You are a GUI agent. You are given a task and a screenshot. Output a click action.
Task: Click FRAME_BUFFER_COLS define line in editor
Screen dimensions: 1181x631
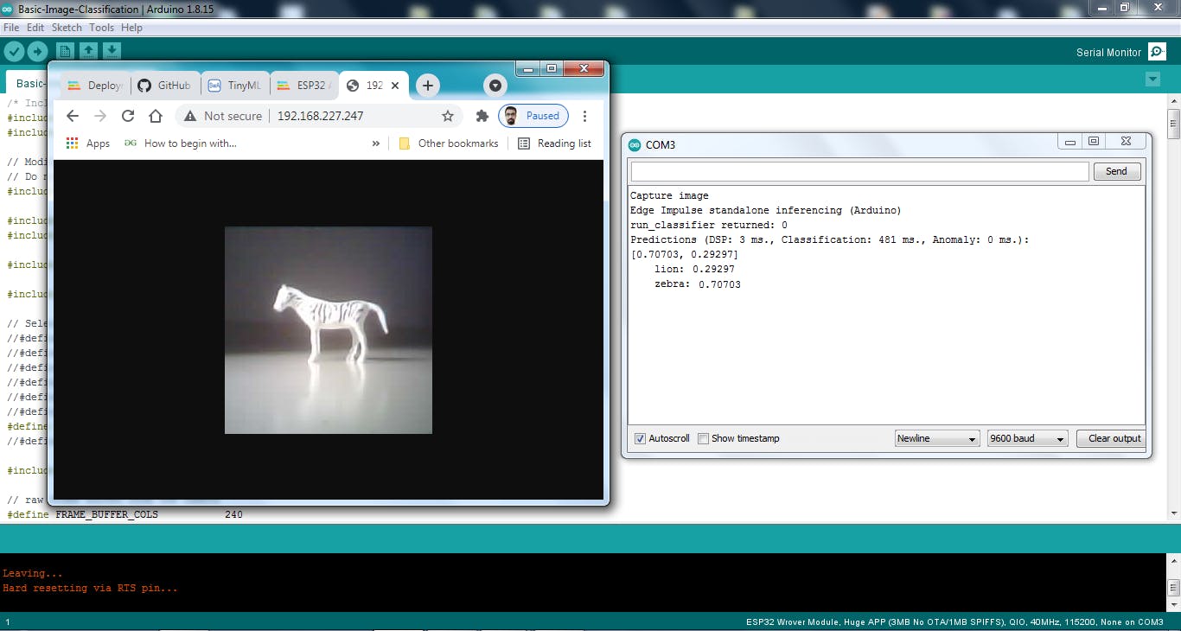tap(125, 514)
